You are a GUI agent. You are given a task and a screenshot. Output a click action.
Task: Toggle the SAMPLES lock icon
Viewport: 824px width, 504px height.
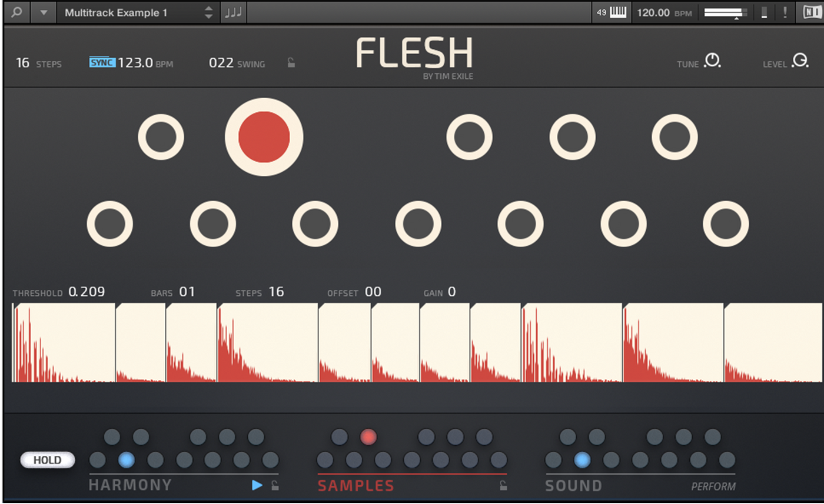502,485
